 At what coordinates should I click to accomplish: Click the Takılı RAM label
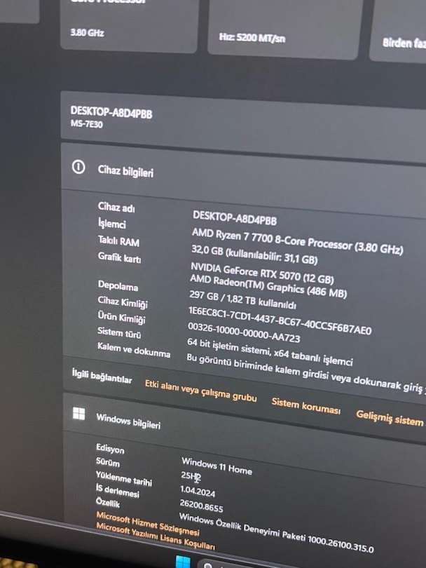click(118, 241)
